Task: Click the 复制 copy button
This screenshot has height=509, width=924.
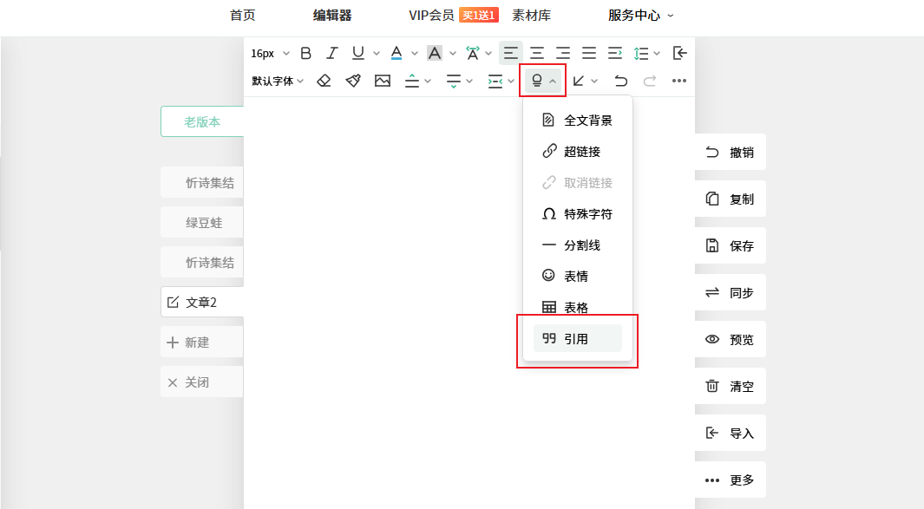Action: click(731, 199)
